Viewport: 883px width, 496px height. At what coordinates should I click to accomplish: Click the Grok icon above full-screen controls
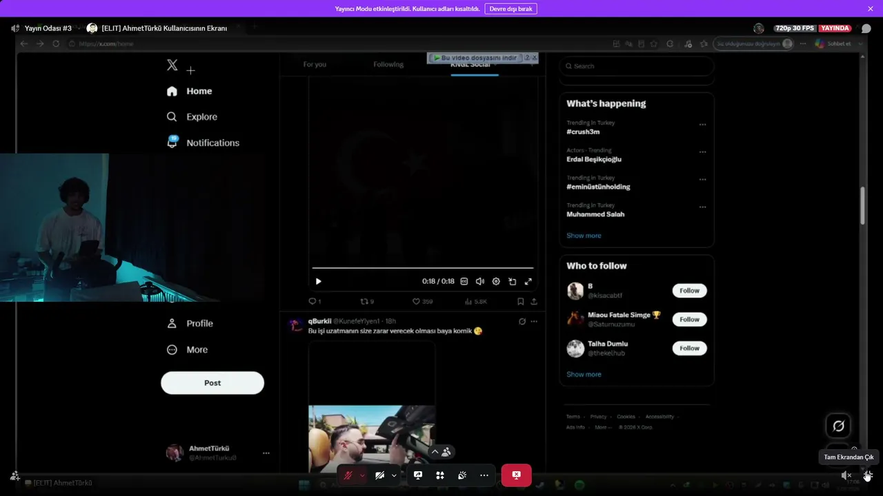pos(839,426)
